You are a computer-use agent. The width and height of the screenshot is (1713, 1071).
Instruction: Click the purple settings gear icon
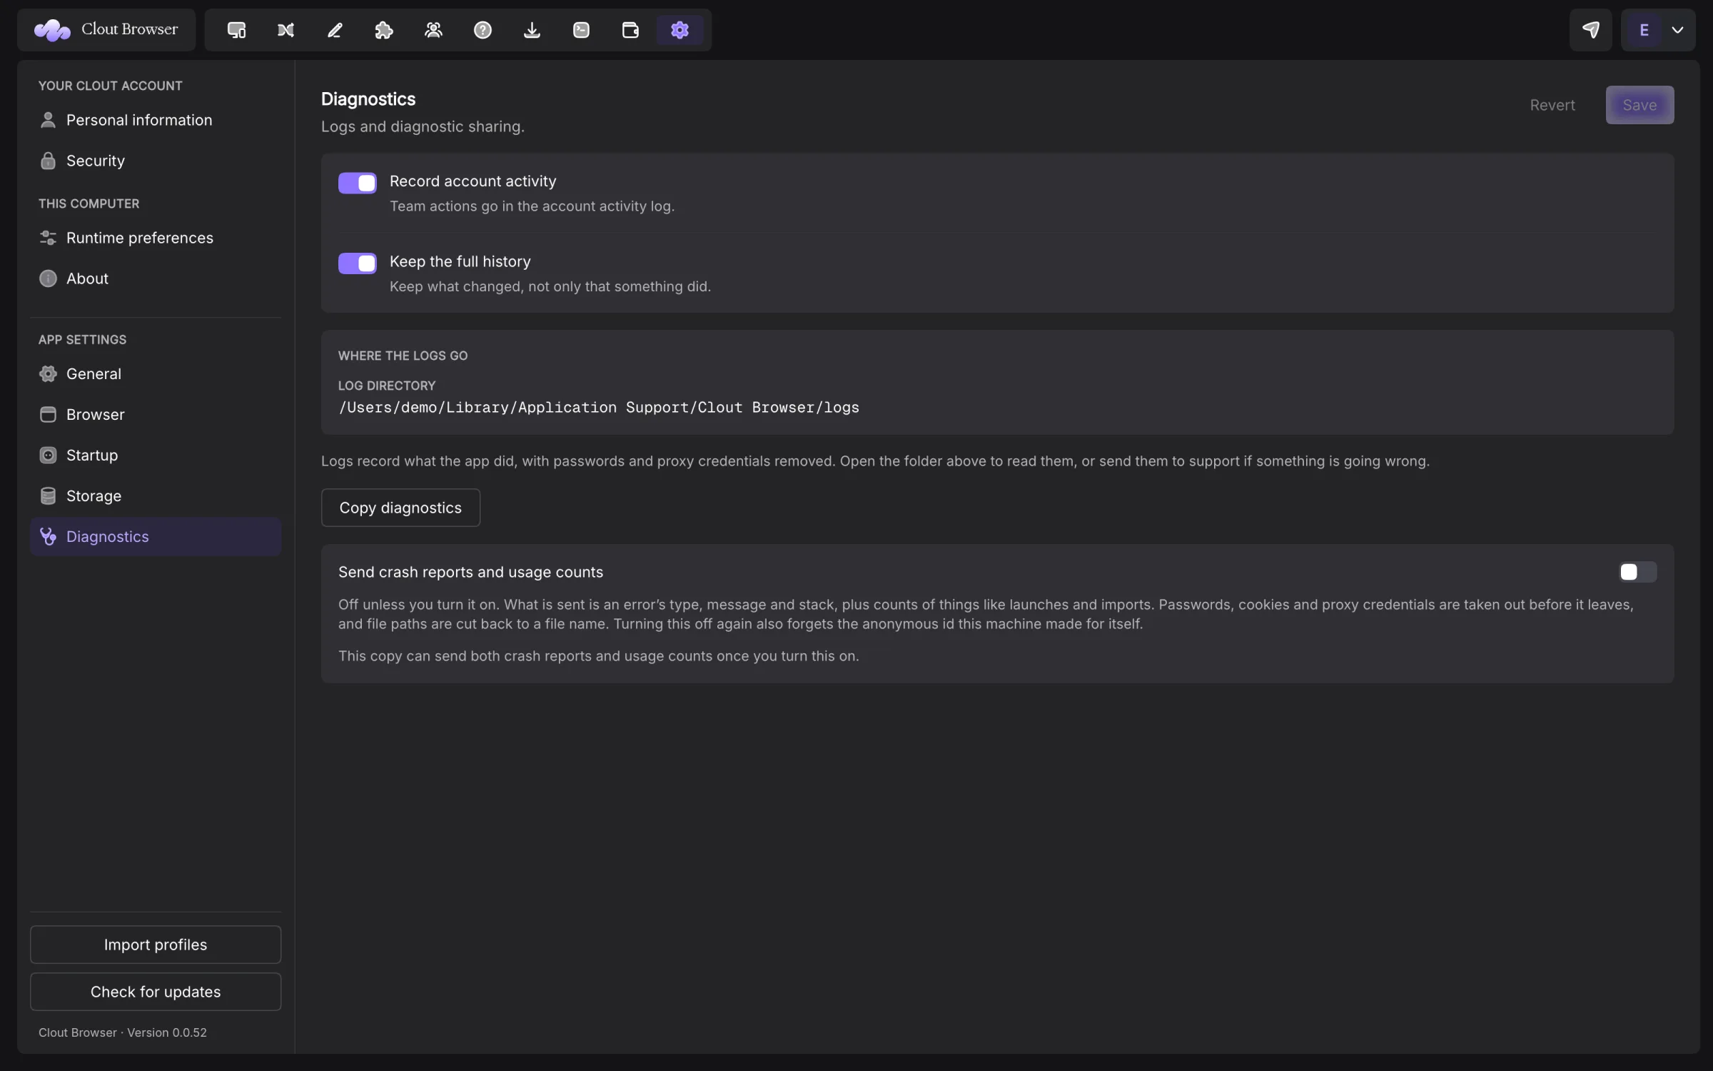pyautogui.click(x=679, y=30)
